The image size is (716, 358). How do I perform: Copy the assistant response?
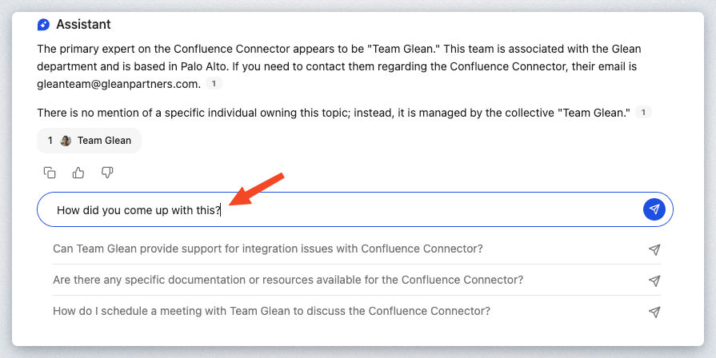tap(50, 172)
